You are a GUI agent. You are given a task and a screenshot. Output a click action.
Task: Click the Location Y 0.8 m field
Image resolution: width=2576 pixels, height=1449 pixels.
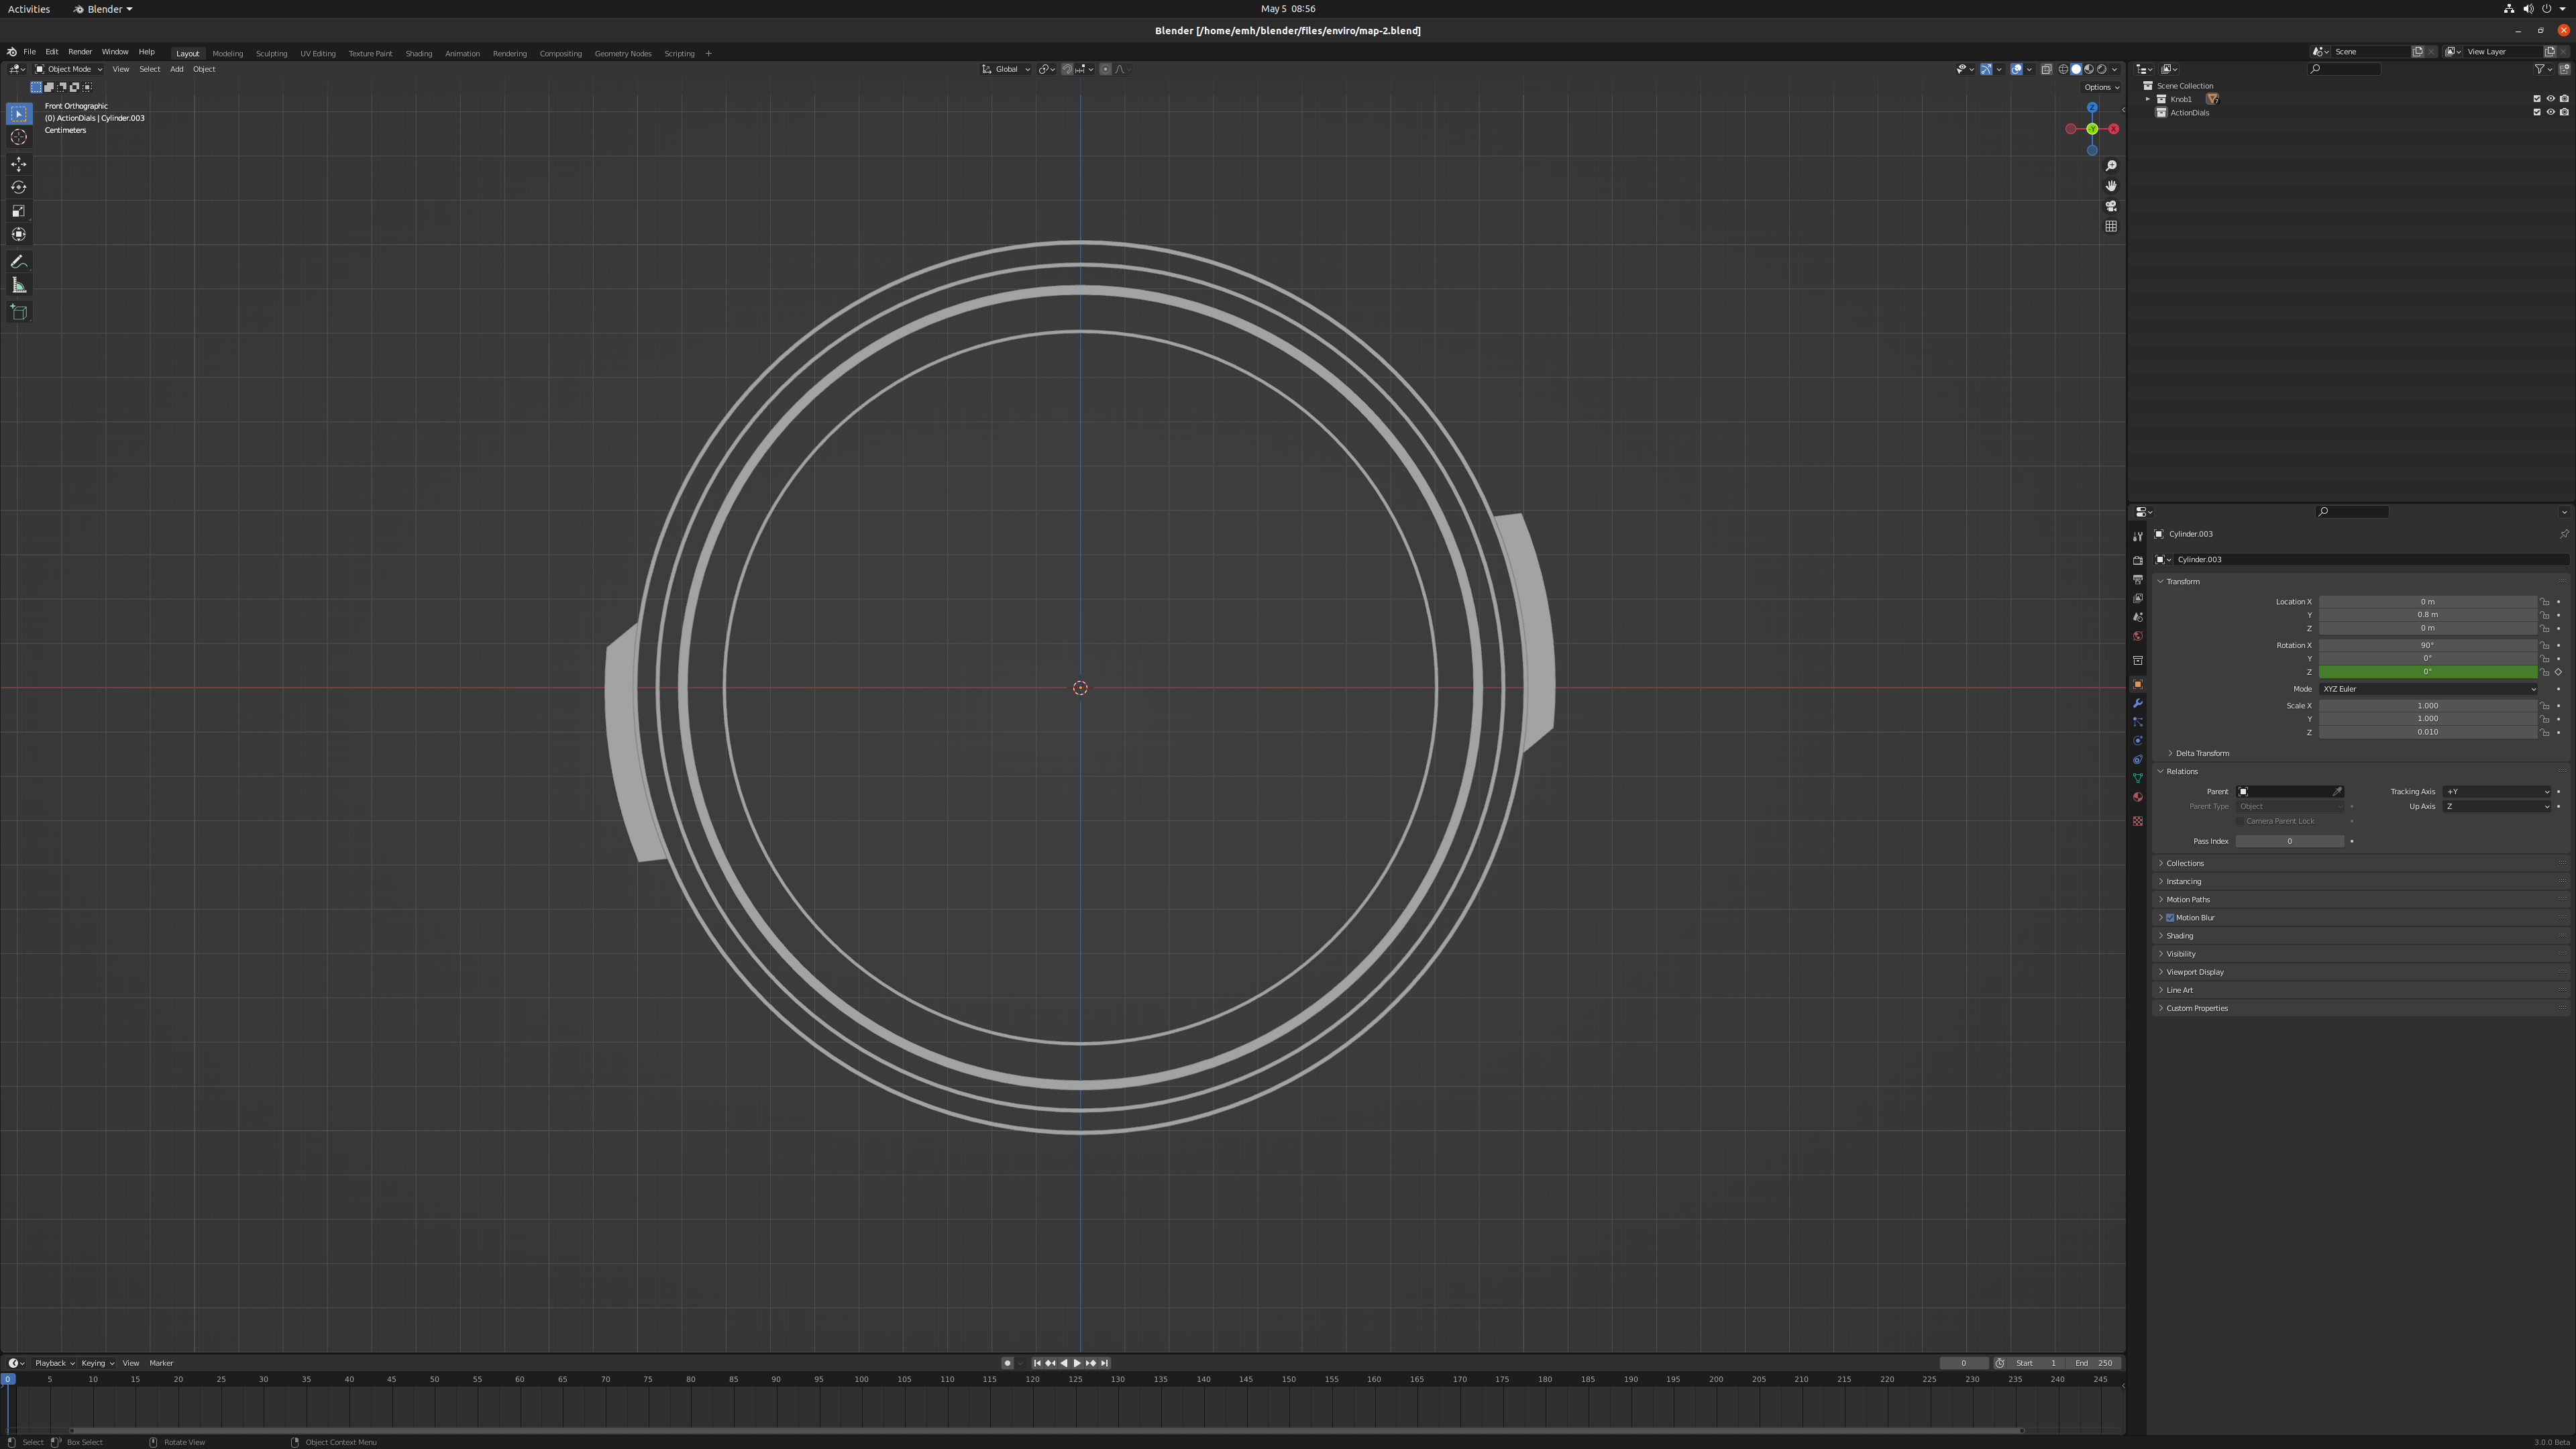(2428, 615)
